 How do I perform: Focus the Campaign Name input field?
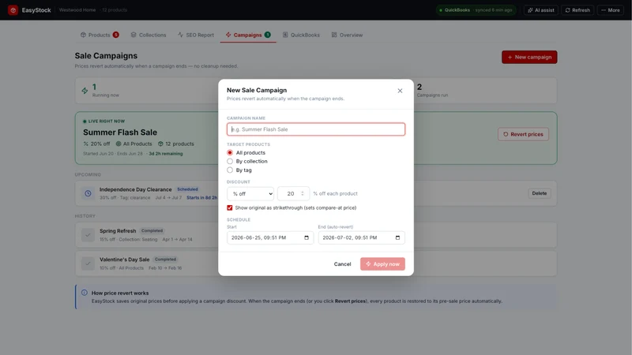(315, 129)
